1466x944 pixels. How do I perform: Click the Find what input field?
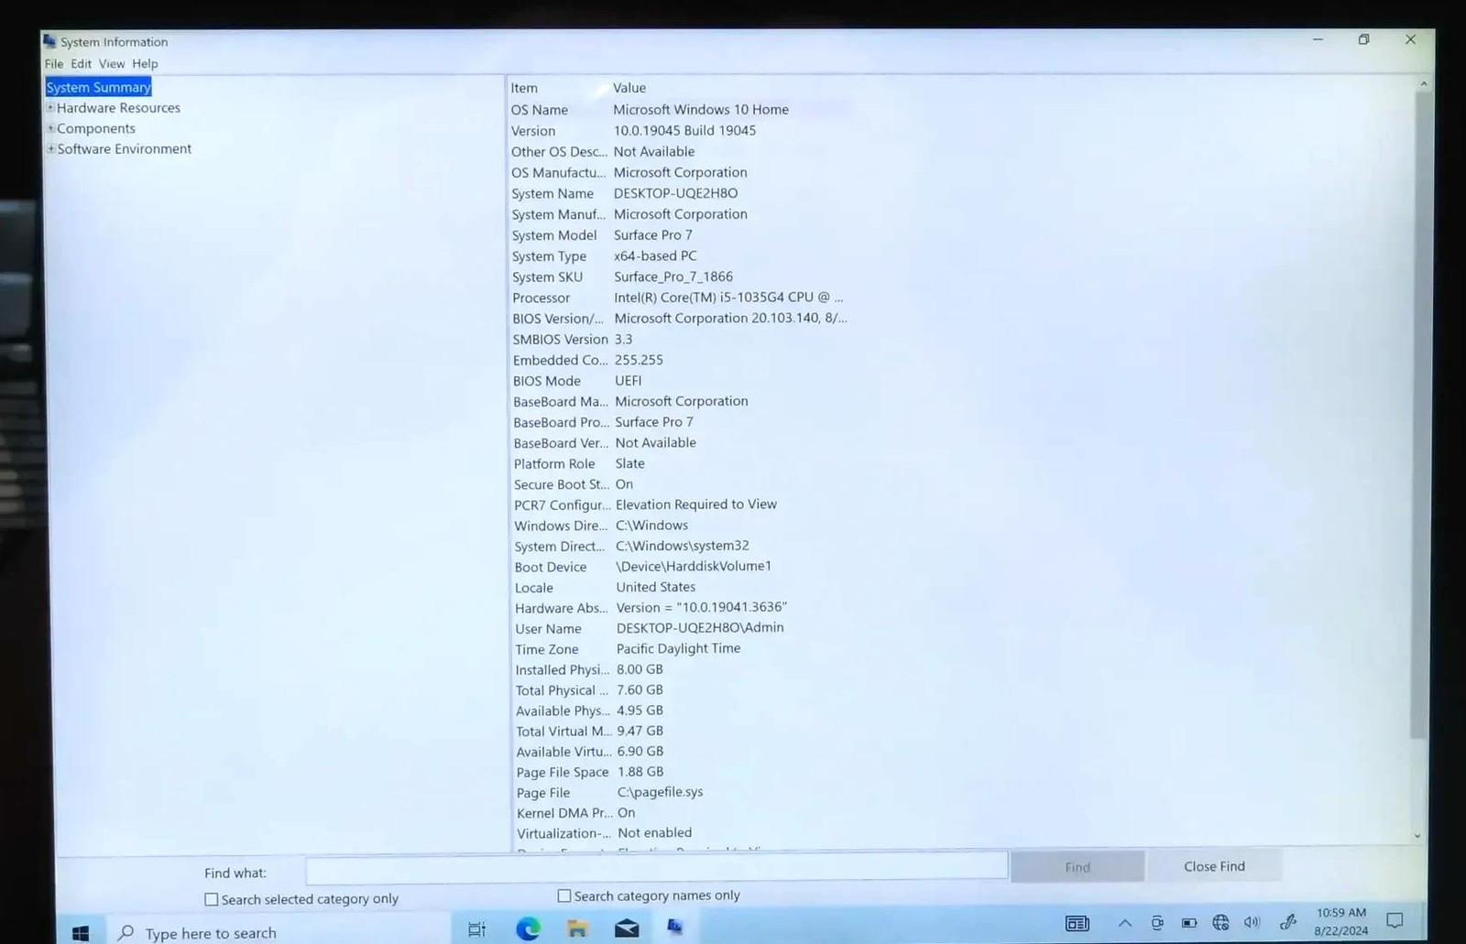[656, 867]
